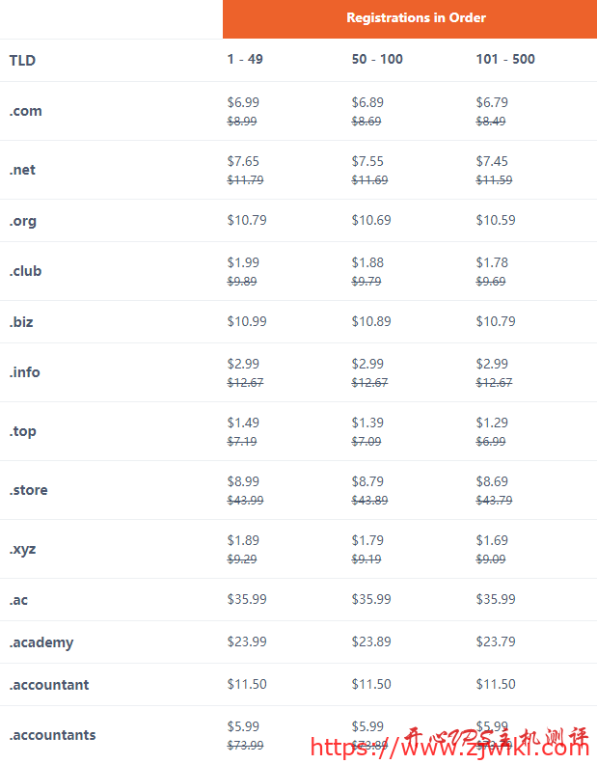Image resolution: width=597 pixels, height=764 pixels.
Task: Click the .xyz domain label
Action: point(23,549)
